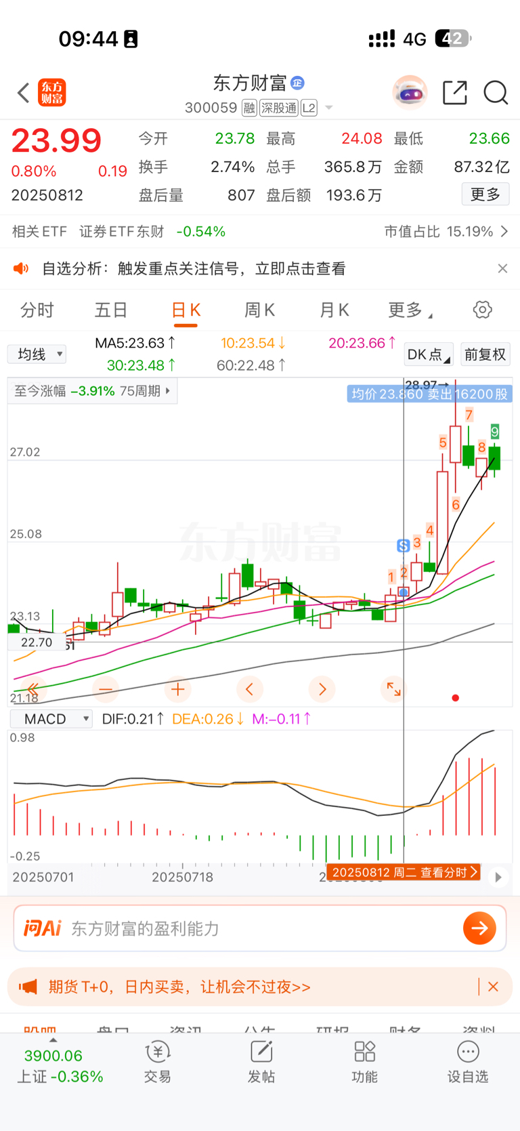Screen dimensions: 520x1131
Task: Open 发帖 post composer
Action: tap(261, 1063)
